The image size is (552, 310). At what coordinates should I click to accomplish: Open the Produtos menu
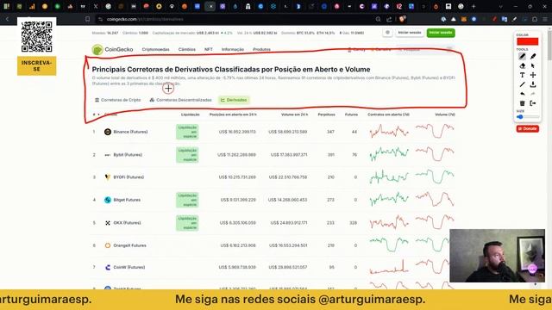point(261,50)
